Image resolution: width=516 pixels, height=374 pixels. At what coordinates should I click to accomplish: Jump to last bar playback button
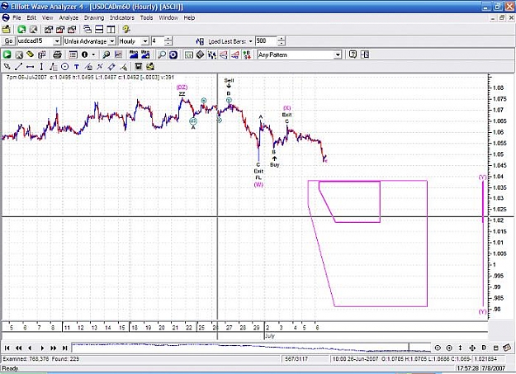click(x=65, y=348)
